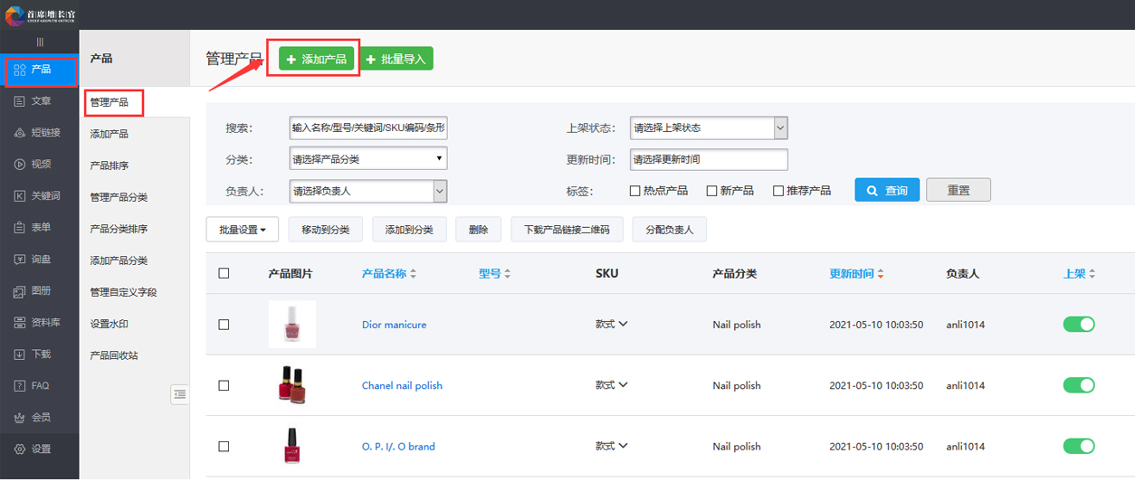Click the FAQ question mark icon
This screenshot has width=1135, height=482.
pos(19,386)
